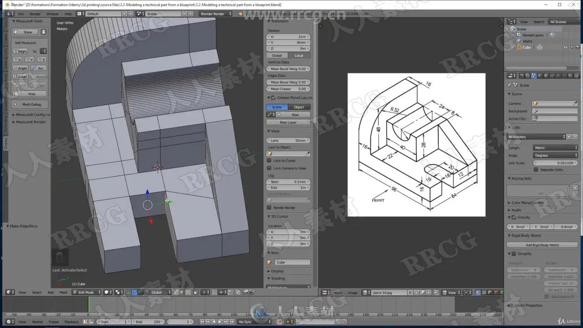Open the Length Metric dropdown
The image size is (583, 328).
[x=556, y=148]
